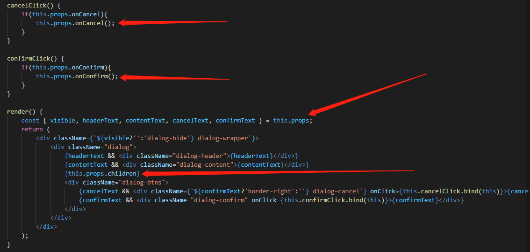The height and width of the screenshot is (252, 530).
Task: Click confirmText in the const declaration
Action: (236, 121)
